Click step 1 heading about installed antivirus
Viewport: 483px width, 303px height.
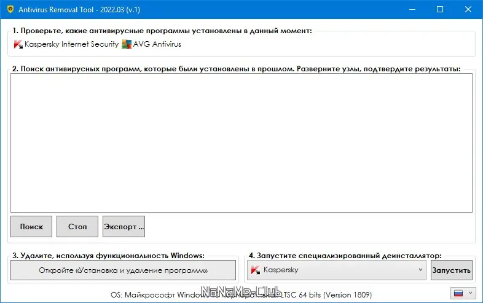pos(162,31)
